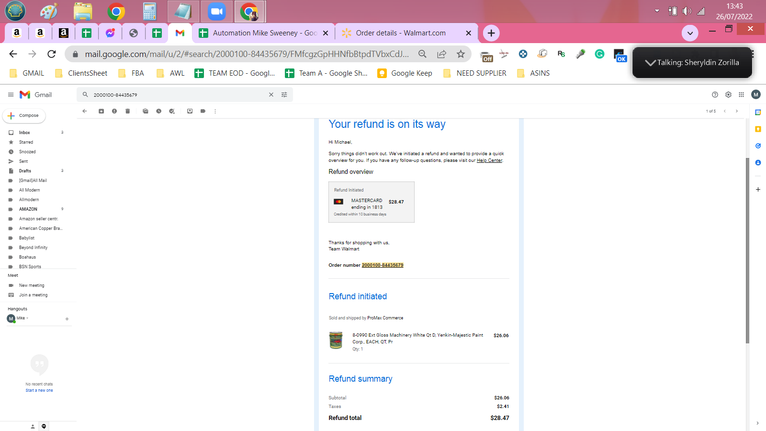Switch to Walmart Order details tab
766x431 pixels.
406,33
